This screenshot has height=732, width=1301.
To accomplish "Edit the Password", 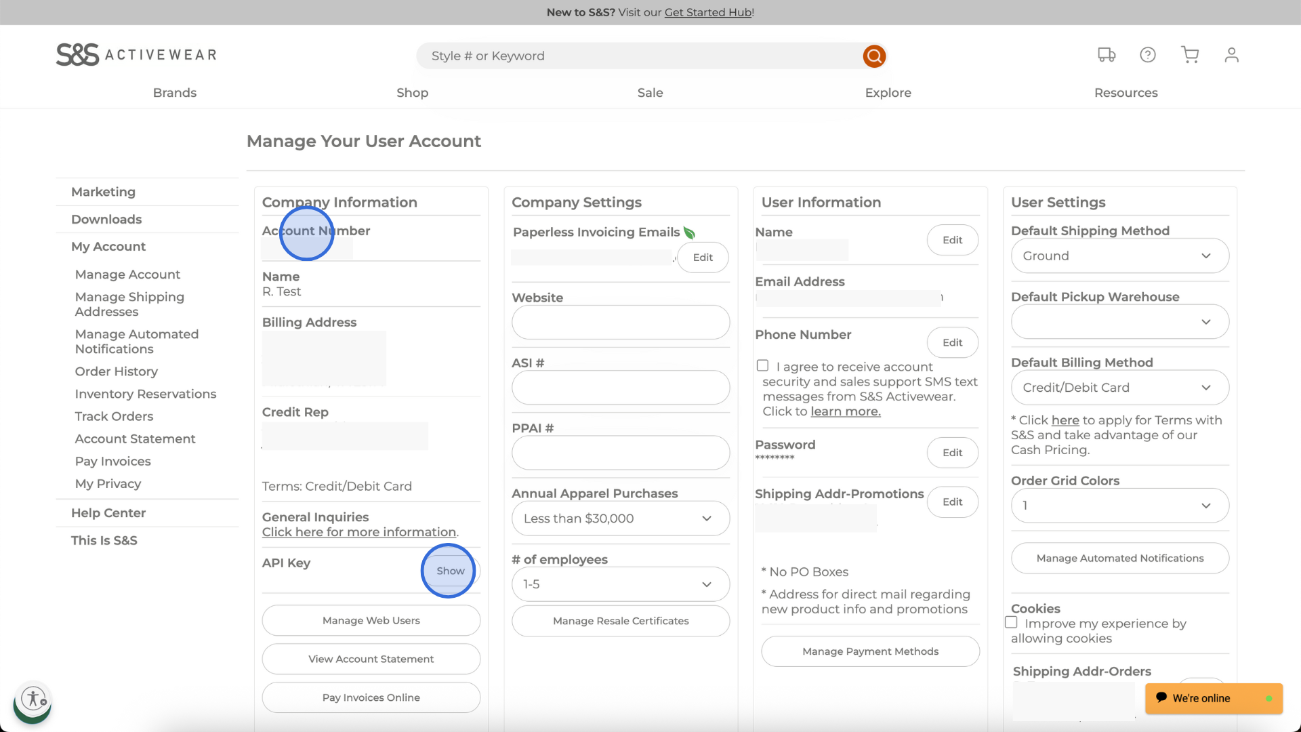I will [952, 452].
